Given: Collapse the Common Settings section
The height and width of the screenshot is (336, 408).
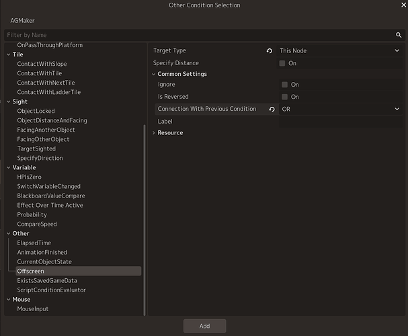Looking at the screenshot, I should coord(153,74).
